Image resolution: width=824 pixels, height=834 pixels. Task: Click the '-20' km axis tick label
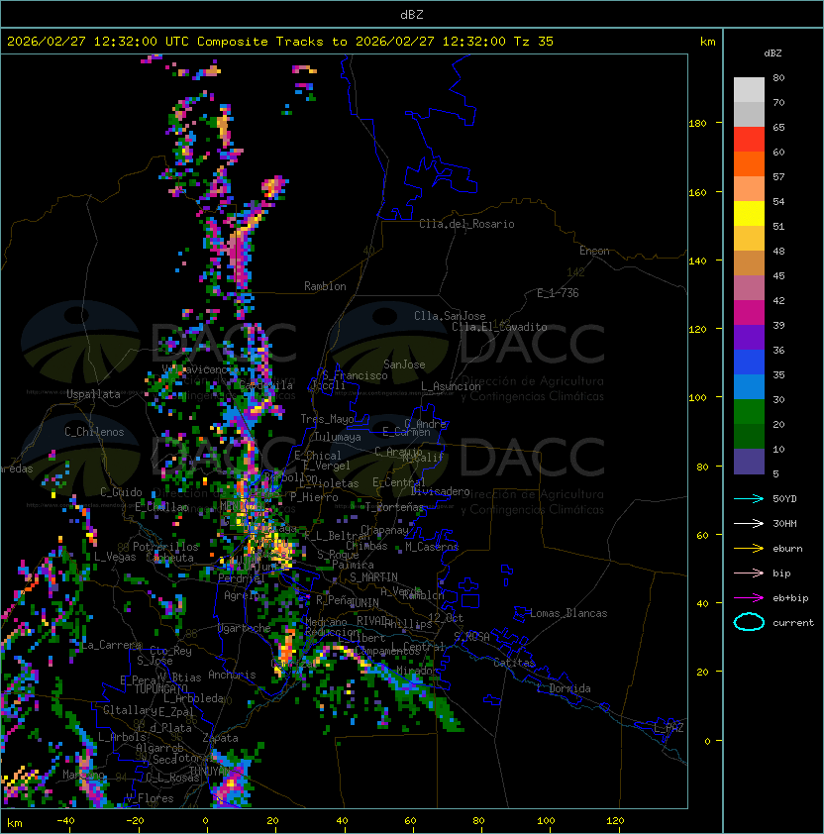(135, 821)
